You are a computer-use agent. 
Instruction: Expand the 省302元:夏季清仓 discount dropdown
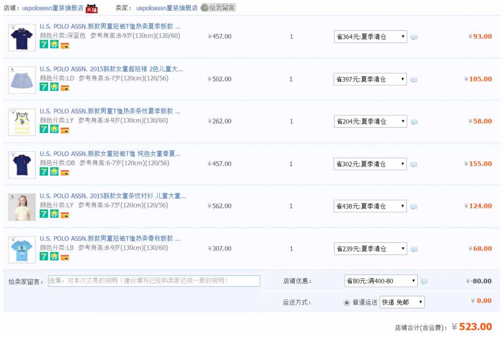point(370,164)
